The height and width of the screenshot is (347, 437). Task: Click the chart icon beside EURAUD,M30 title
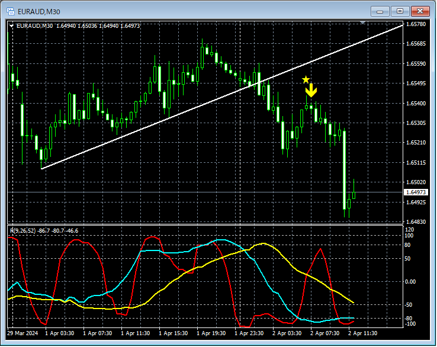11,11
